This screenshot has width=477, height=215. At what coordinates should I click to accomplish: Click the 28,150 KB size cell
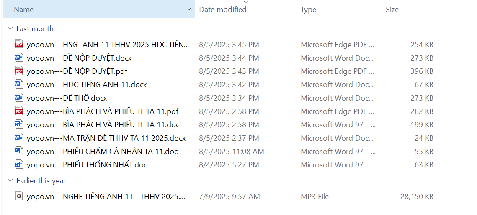point(417,196)
